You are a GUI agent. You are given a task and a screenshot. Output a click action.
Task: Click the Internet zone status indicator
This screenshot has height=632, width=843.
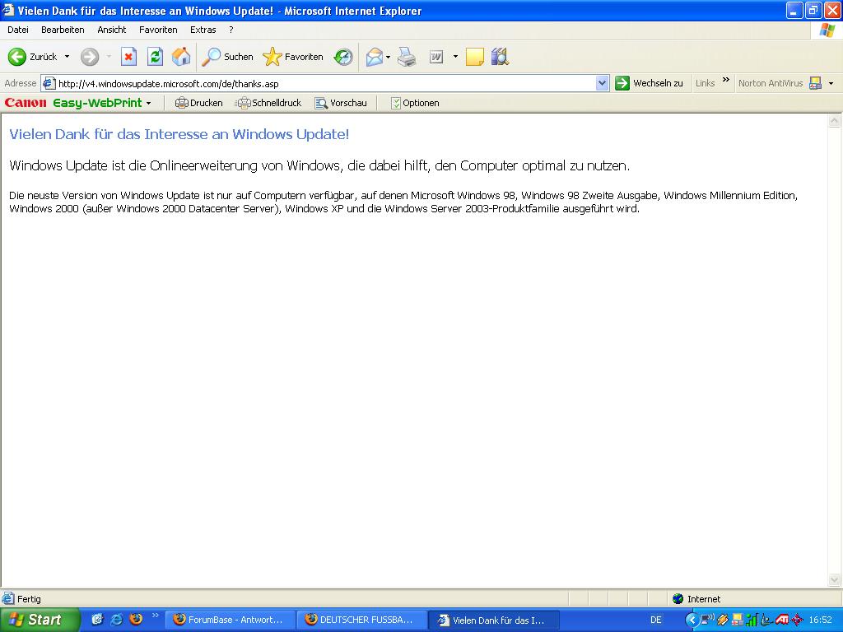tap(696, 599)
